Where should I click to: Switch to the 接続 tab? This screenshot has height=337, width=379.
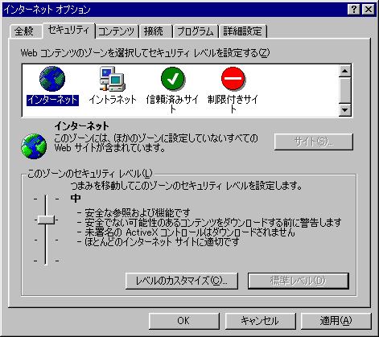click(x=154, y=31)
